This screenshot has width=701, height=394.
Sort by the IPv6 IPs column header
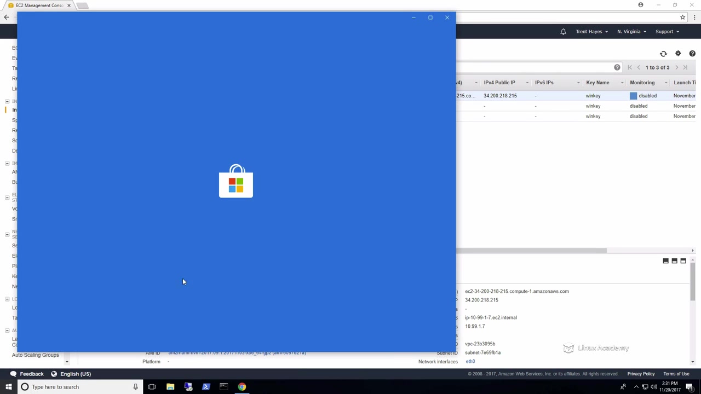[544, 83]
